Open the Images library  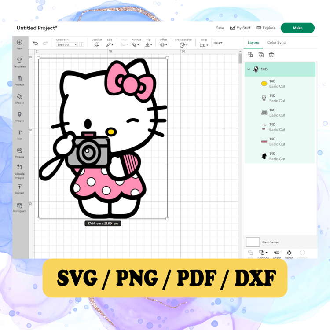[x=19, y=114]
